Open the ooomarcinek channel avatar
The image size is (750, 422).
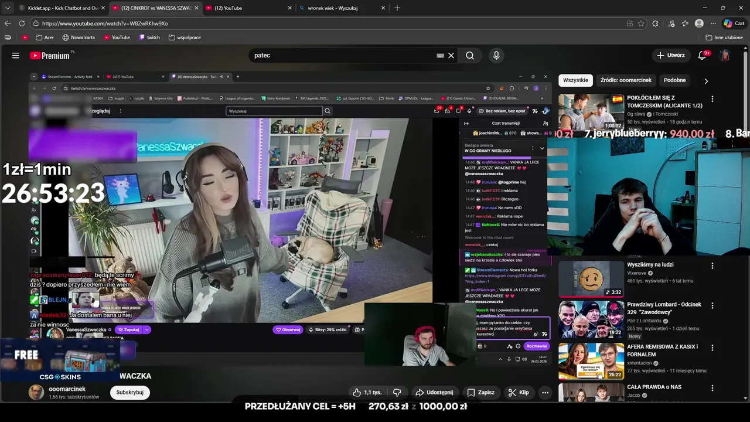(36, 393)
